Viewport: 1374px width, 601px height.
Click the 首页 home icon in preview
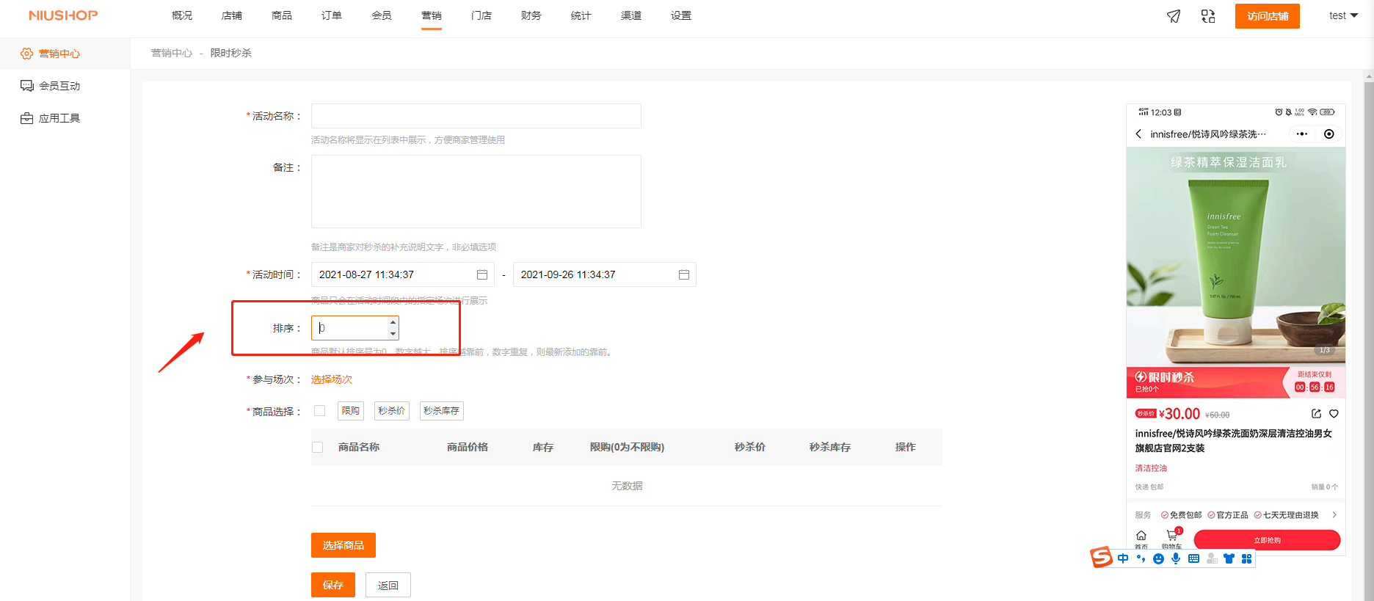point(1141,536)
